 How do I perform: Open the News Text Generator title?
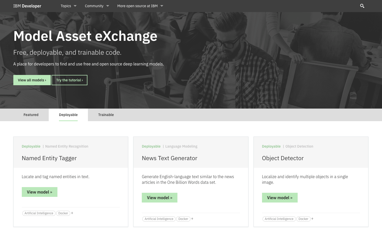pyautogui.click(x=169, y=158)
